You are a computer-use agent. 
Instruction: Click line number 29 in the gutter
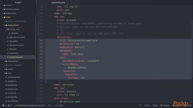[x=41, y=78]
